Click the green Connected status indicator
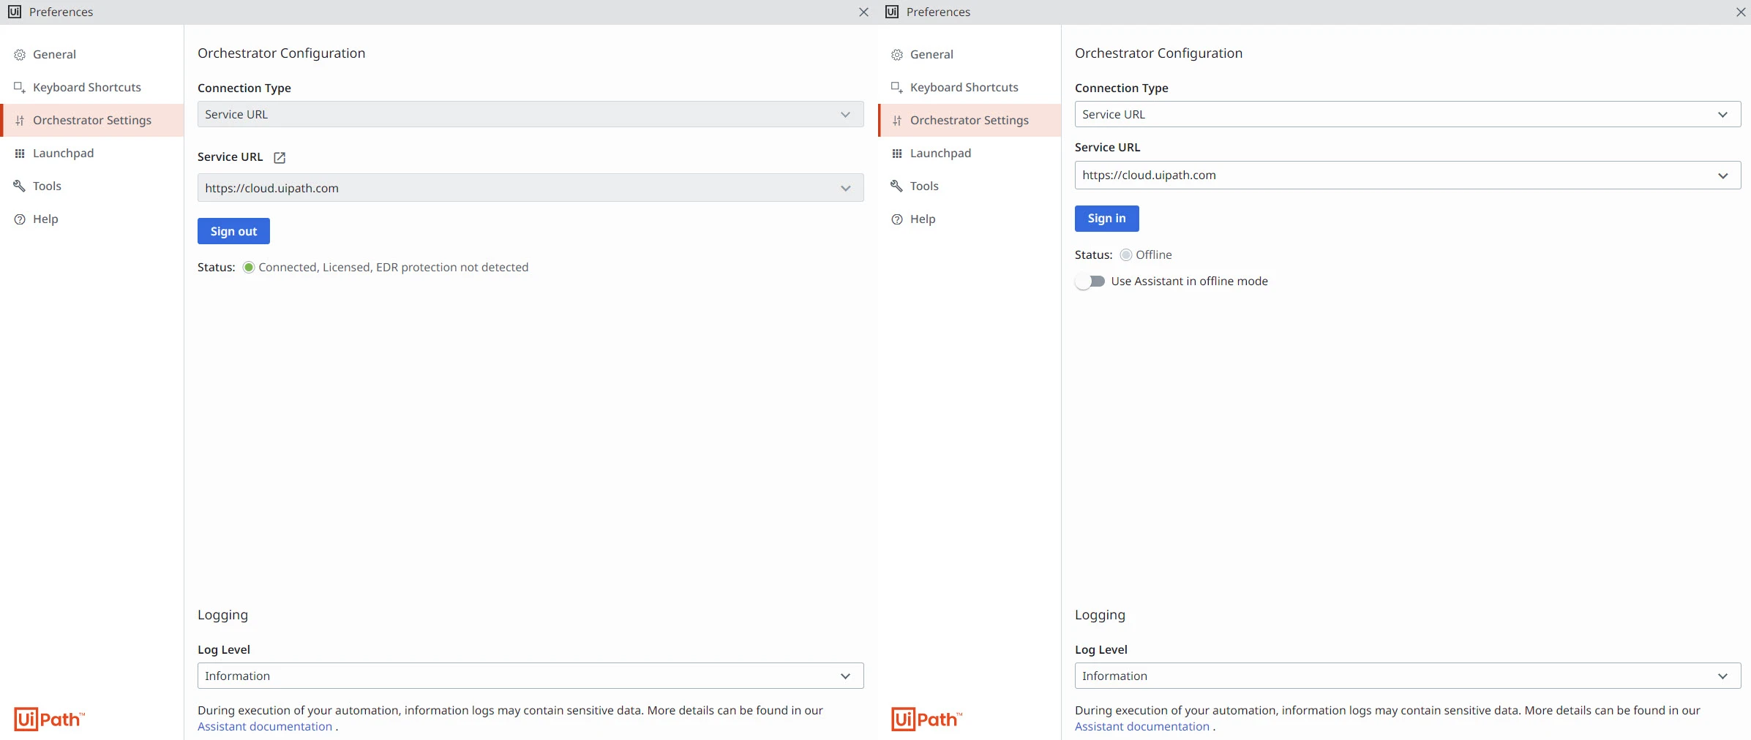The height and width of the screenshot is (740, 1751). [x=249, y=268]
